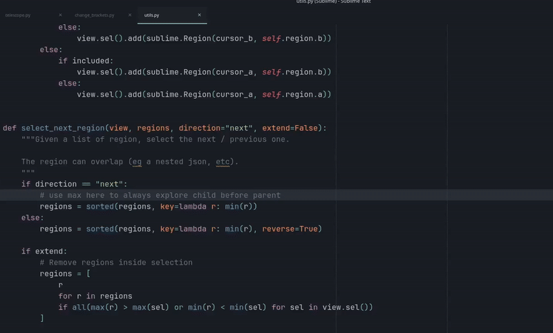Screen dimensions: 553x333
Task: Close the utils.py tab
Action: pyautogui.click(x=200, y=15)
